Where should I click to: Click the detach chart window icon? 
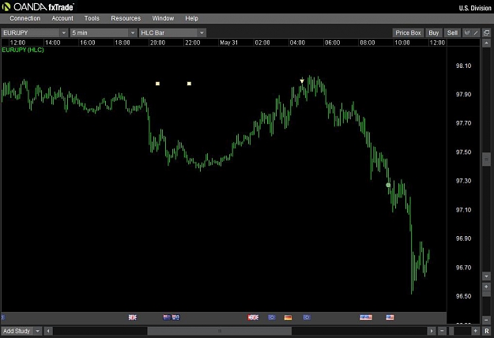click(486, 32)
